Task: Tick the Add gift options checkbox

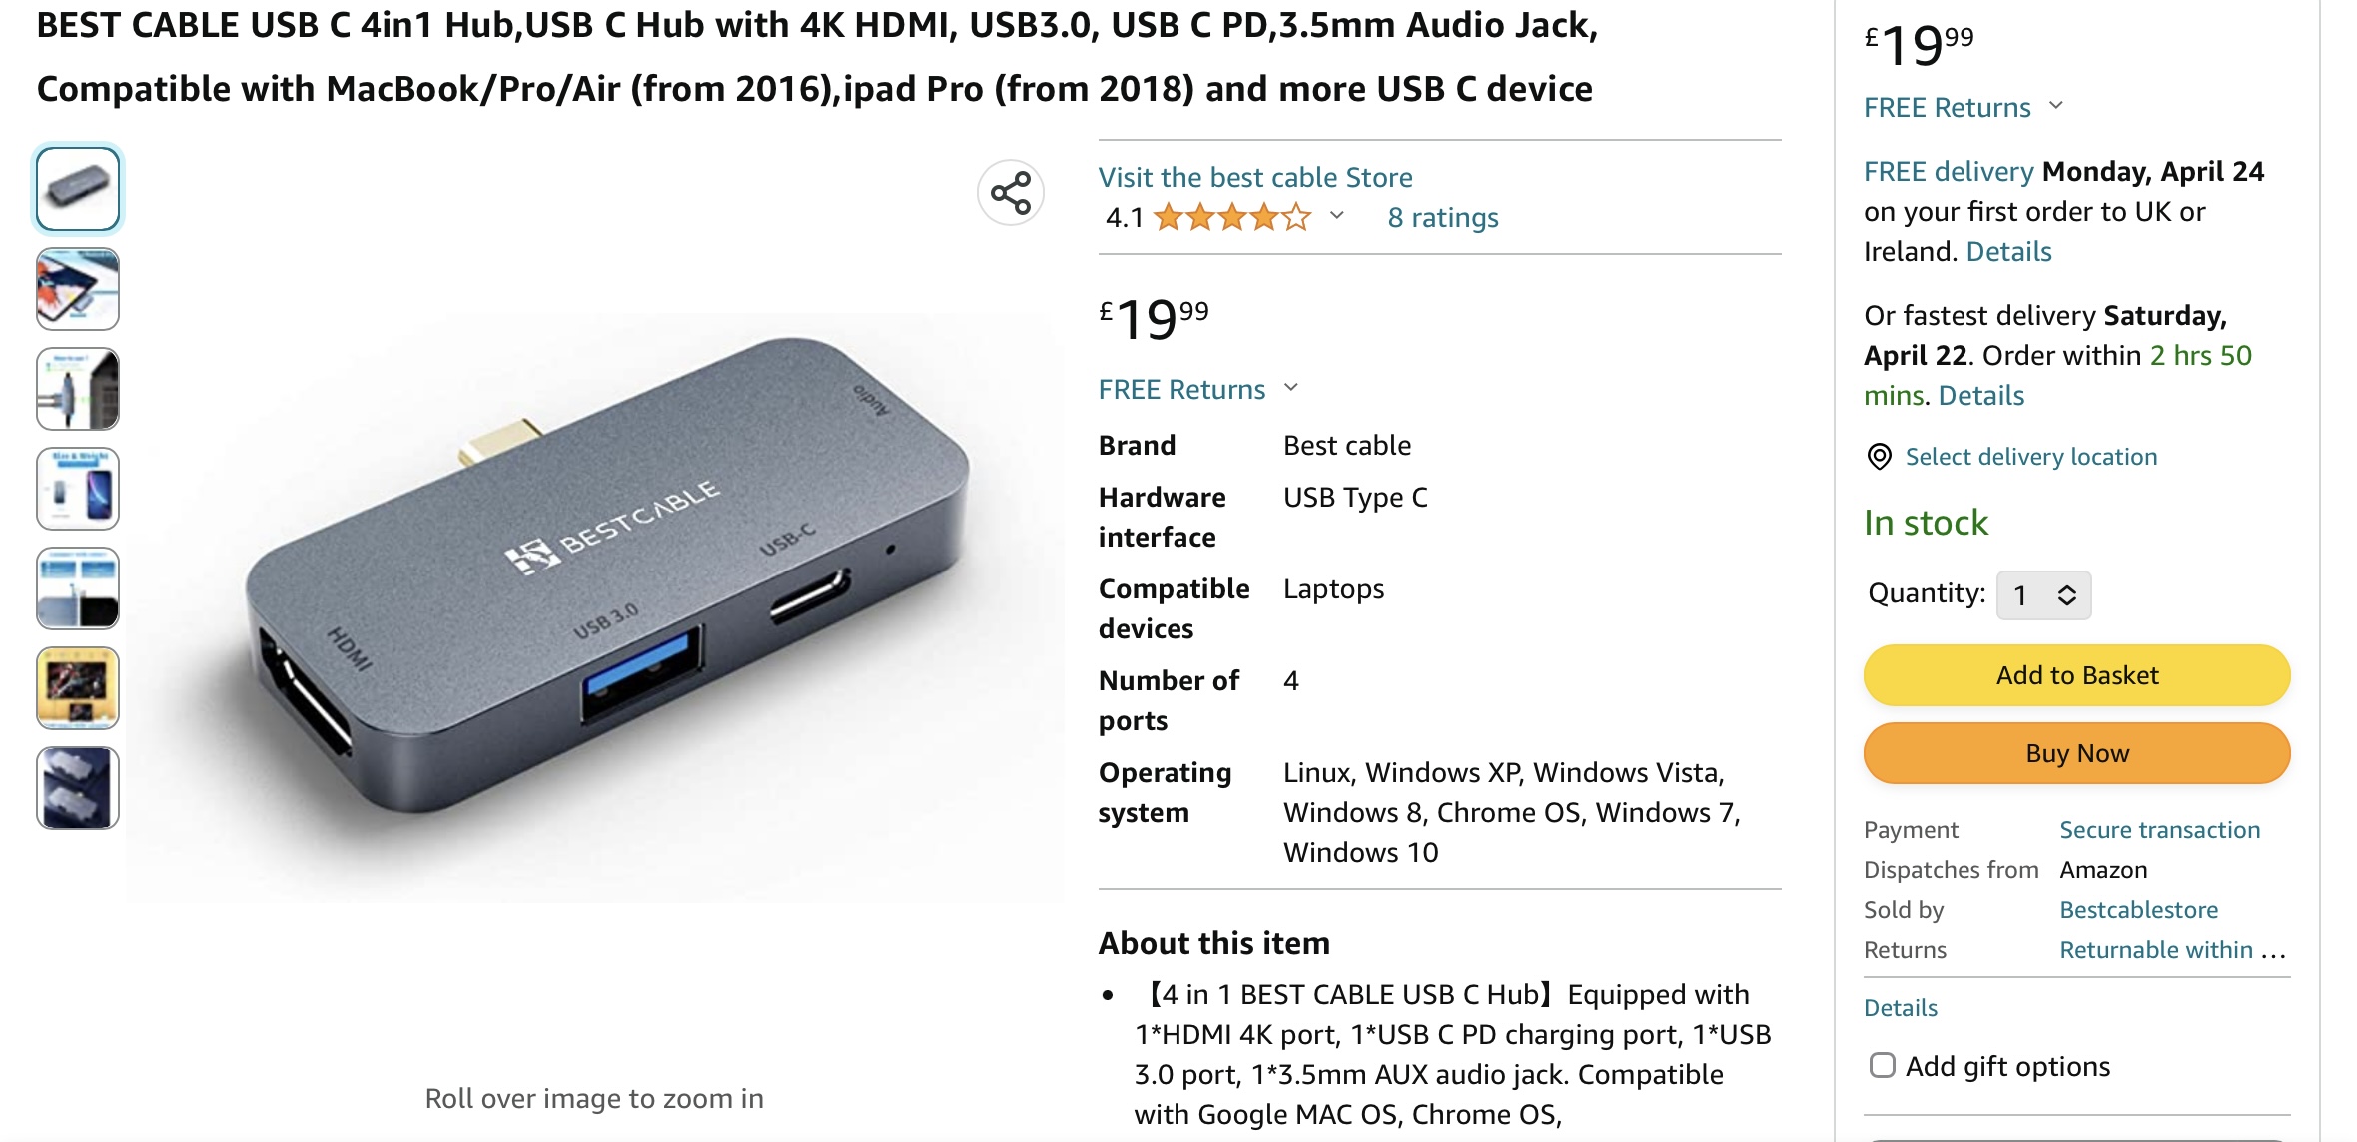Action: coord(1882,1066)
